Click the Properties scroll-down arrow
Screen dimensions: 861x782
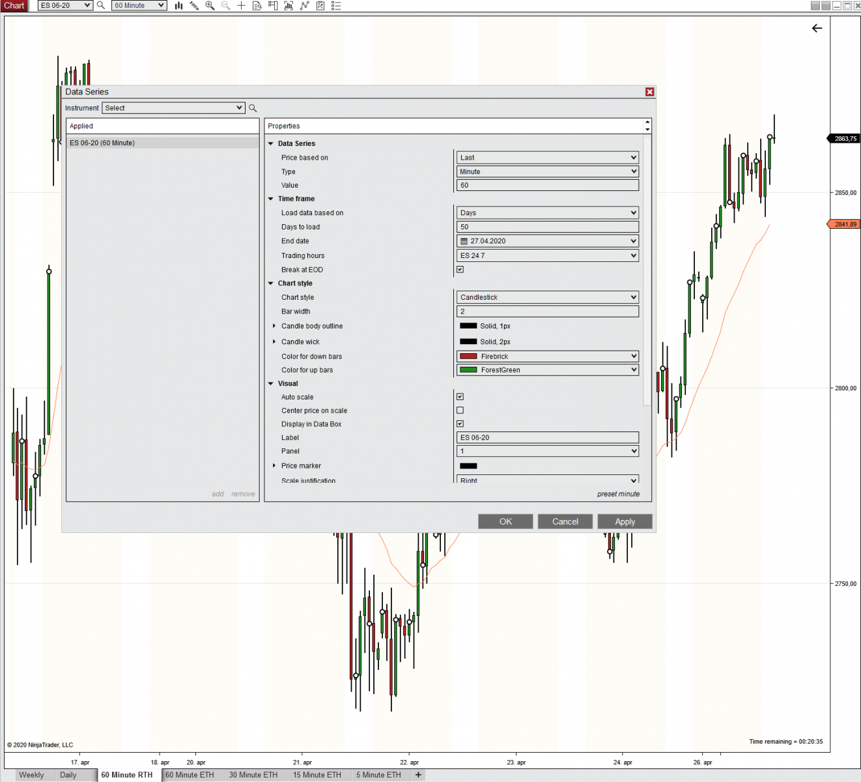pyautogui.click(x=647, y=130)
